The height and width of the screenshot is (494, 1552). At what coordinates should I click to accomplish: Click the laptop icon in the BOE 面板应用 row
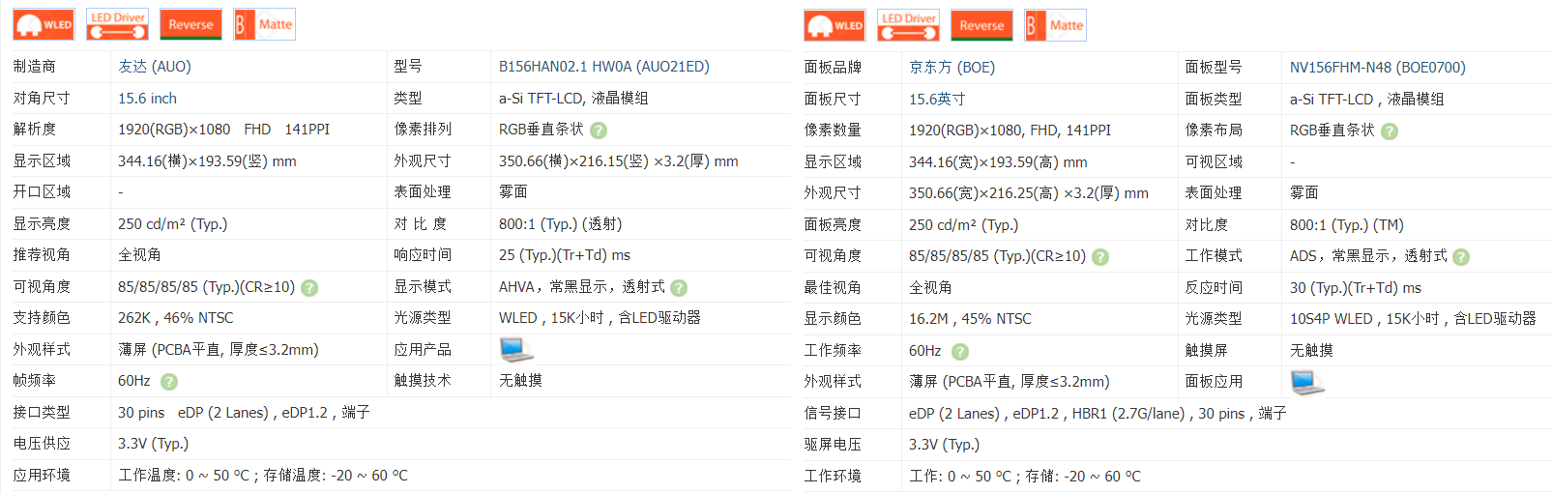pyautogui.click(x=1307, y=382)
